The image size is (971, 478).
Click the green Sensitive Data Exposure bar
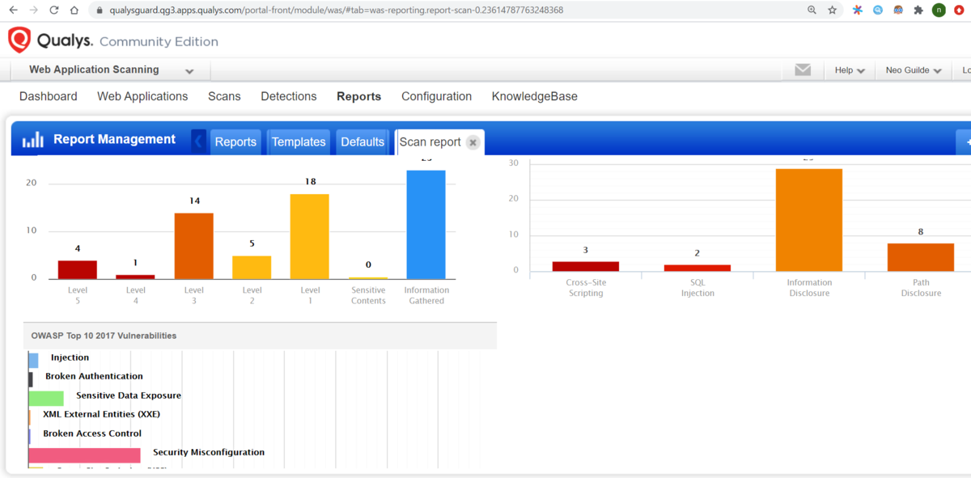coord(46,398)
